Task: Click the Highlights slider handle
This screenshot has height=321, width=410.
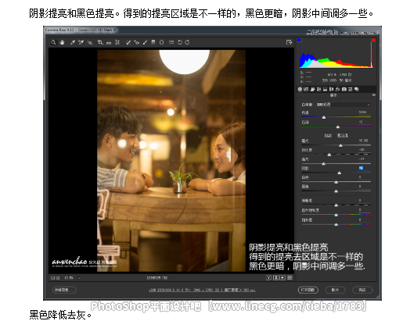Action: tap(324, 164)
